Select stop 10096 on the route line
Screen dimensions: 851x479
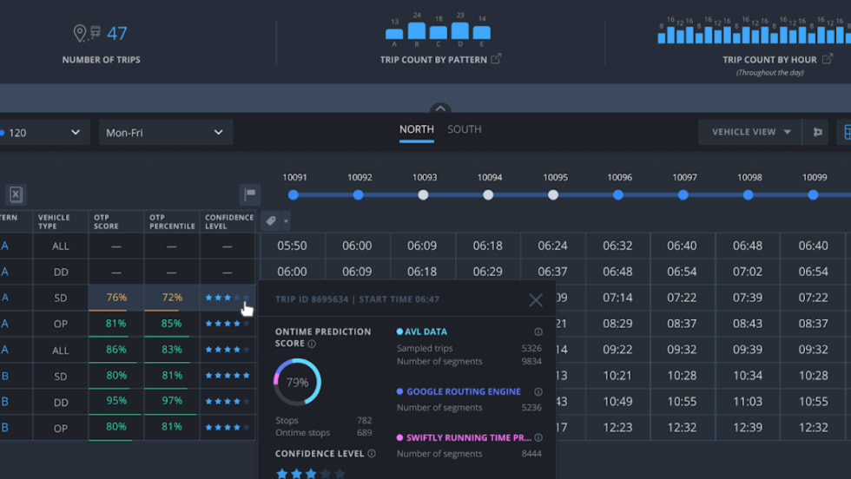(x=618, y=195)
